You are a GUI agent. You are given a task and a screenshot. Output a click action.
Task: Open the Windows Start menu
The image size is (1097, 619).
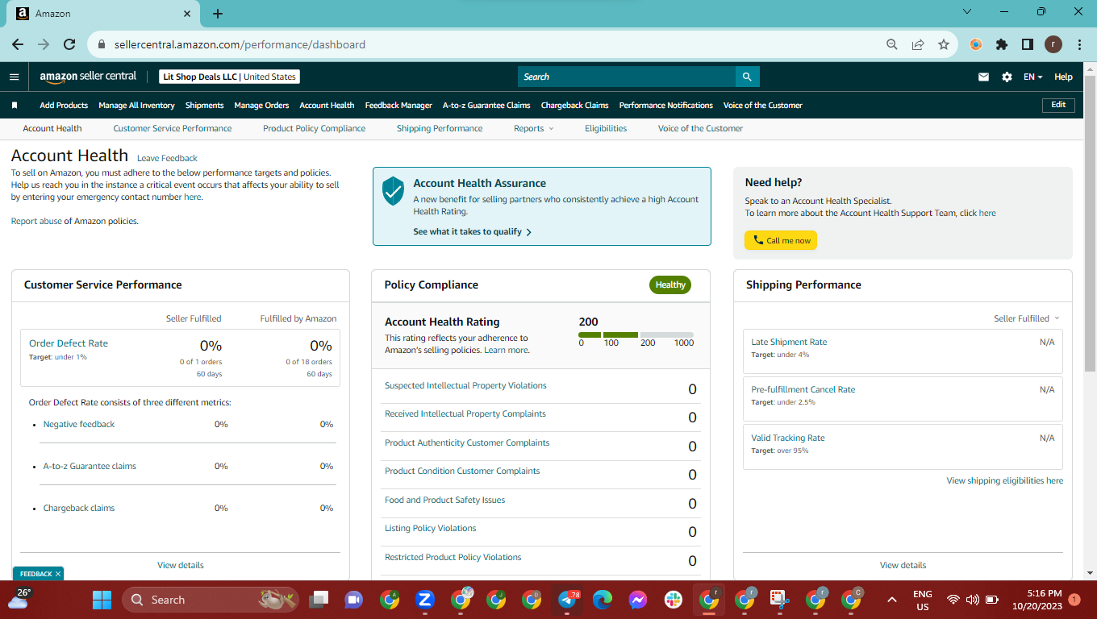point(102,600)
